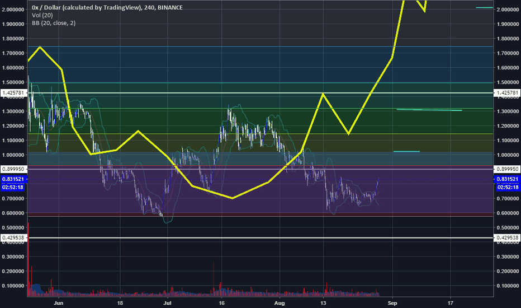Click the 0.200000 tick on right price axis

coord(508,272)
